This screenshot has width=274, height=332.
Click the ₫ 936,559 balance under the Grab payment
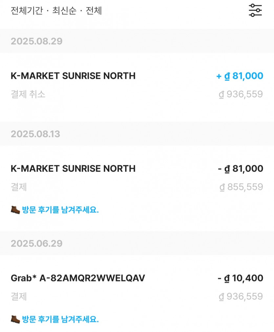[x=241, y=297]
